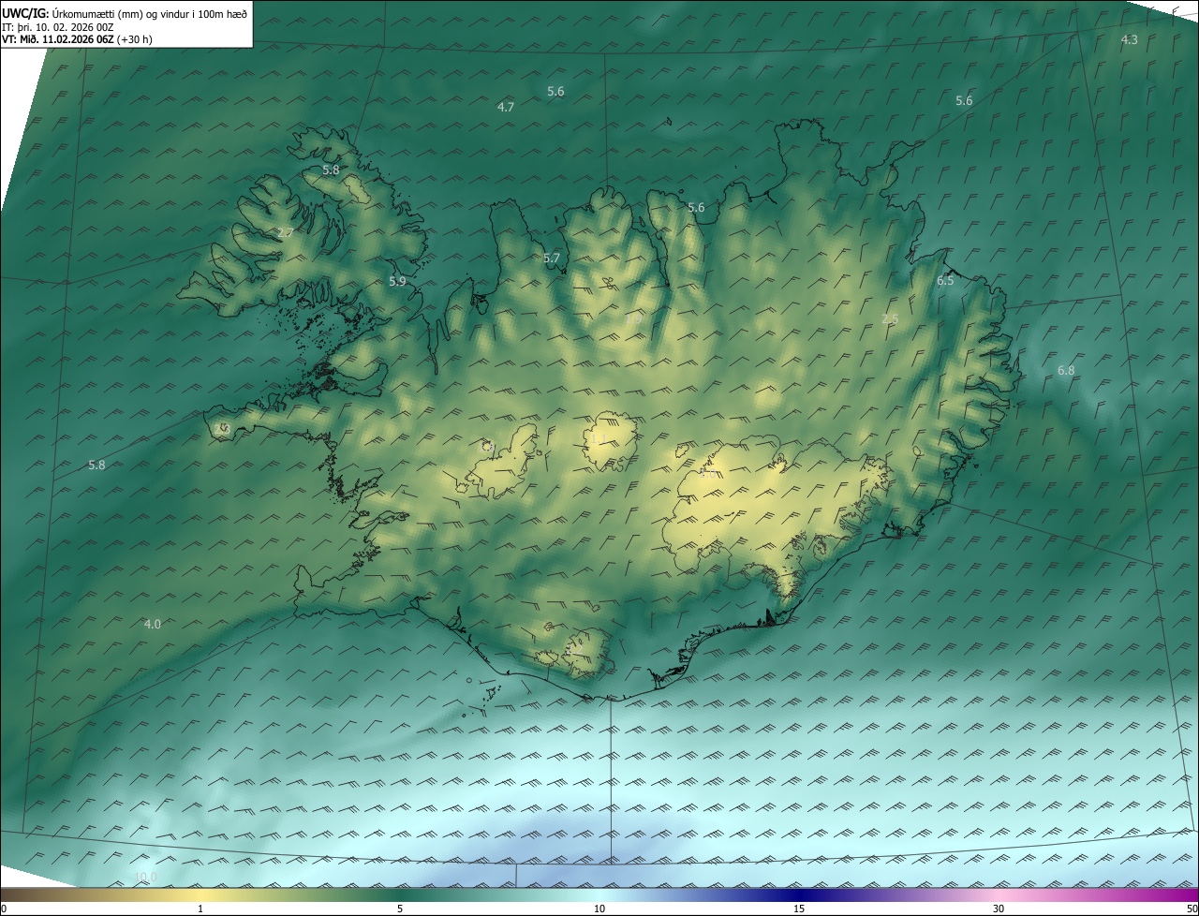Click the title line "Úrkomumætti (mm) og vindur í 100m hæð"

(149, 12)
